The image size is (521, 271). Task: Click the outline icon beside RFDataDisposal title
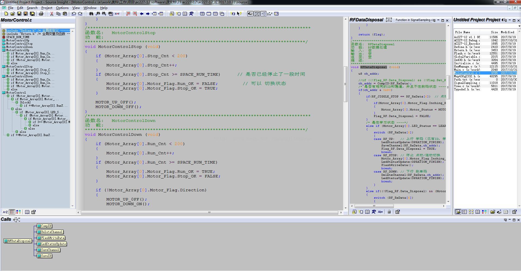[389, 20]
